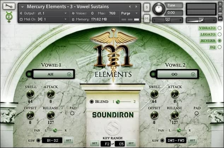Screen dimensions: 224x148
Task: Click the Vowel 2 Release knob
Action: click(x=175, y=115)
